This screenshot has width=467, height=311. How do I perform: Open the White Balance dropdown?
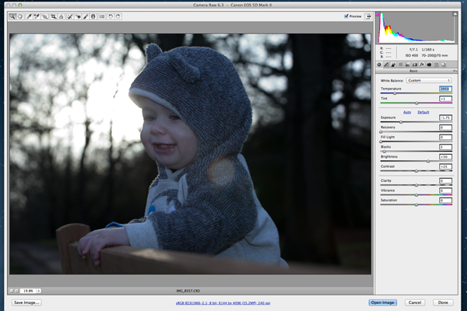click(x=428, y=80)
